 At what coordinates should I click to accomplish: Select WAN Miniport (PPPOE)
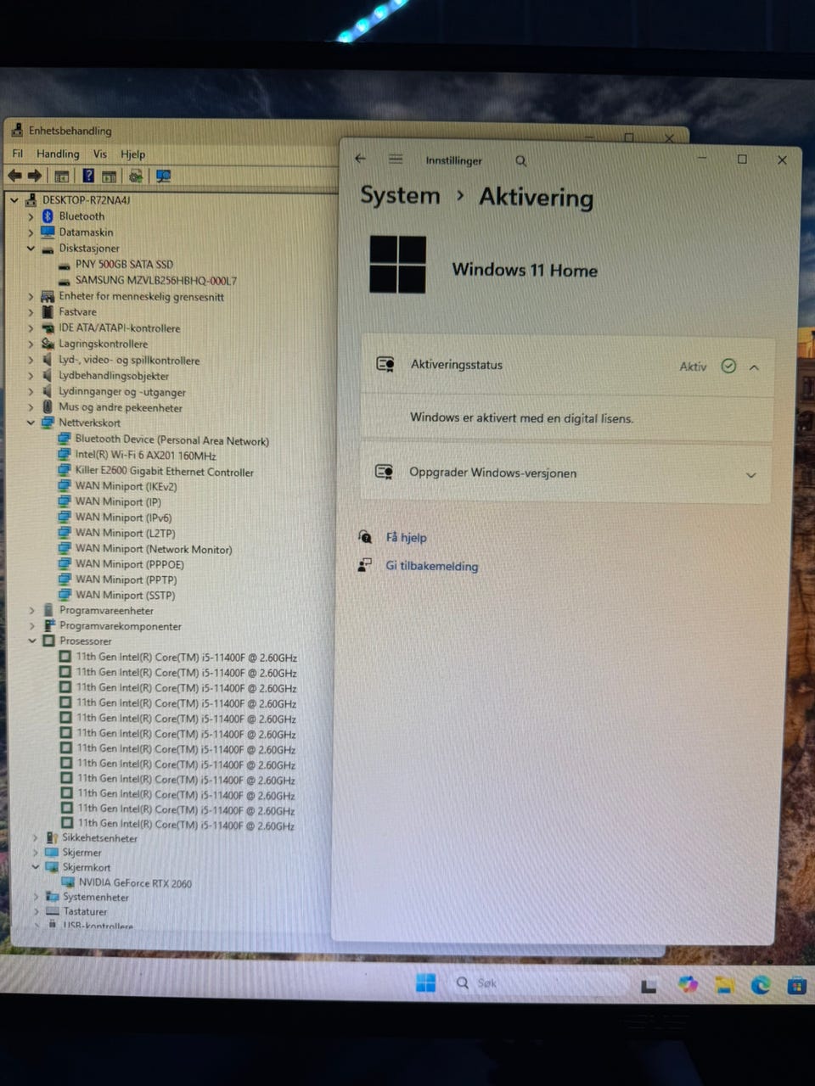click(129, 564)
